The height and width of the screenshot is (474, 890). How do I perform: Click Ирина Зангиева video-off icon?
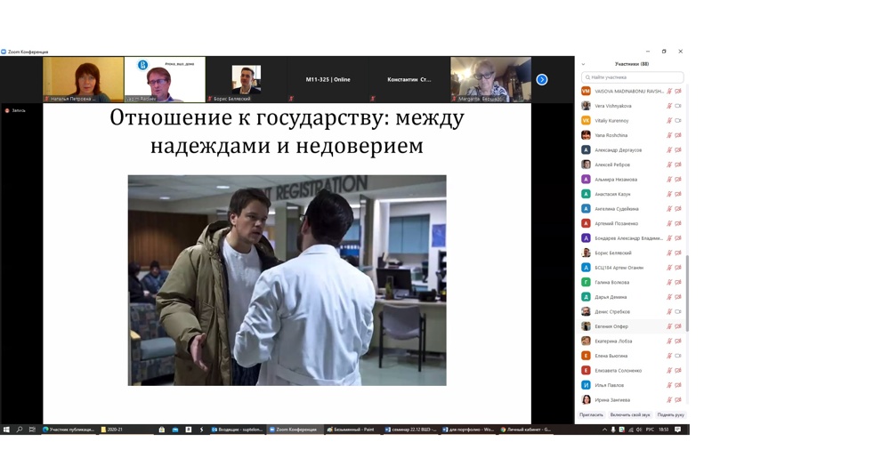click(x=677, y=400)
